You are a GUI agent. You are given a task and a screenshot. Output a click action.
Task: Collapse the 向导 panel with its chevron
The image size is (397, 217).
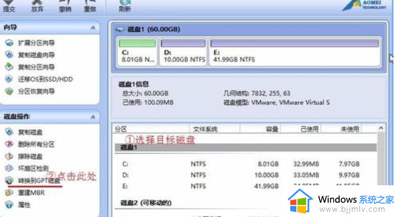93,28
